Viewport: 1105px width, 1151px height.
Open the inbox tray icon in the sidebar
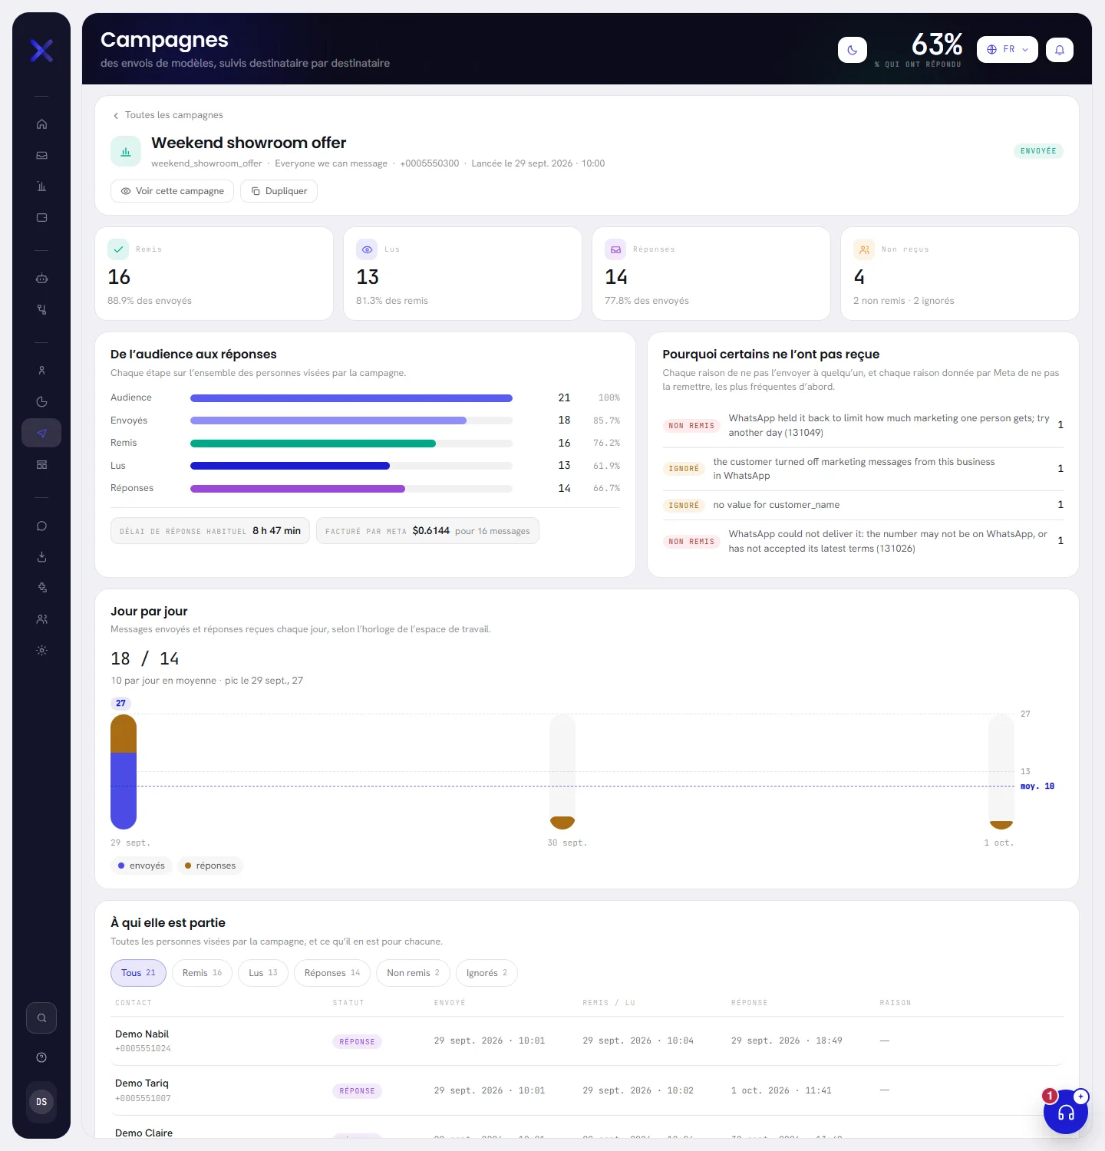(41, 156)
